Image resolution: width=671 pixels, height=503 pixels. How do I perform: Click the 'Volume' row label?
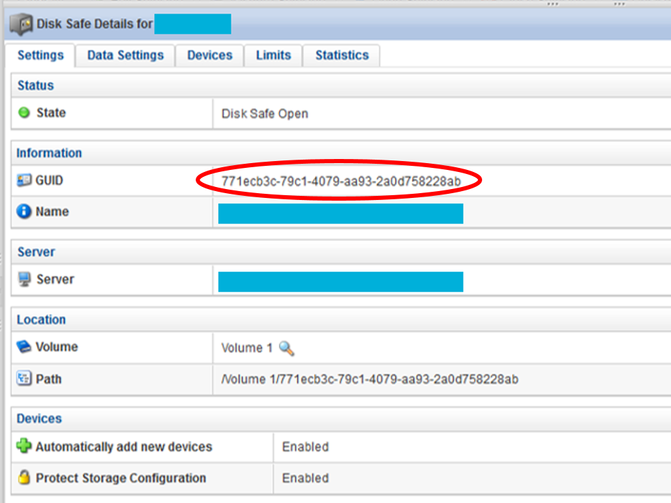57,347
